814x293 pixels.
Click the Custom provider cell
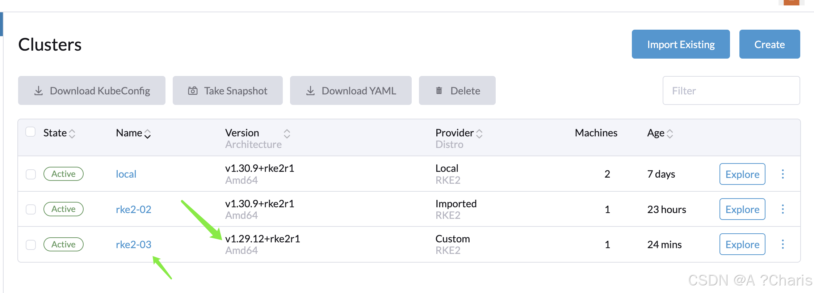[x=453, y=239]
